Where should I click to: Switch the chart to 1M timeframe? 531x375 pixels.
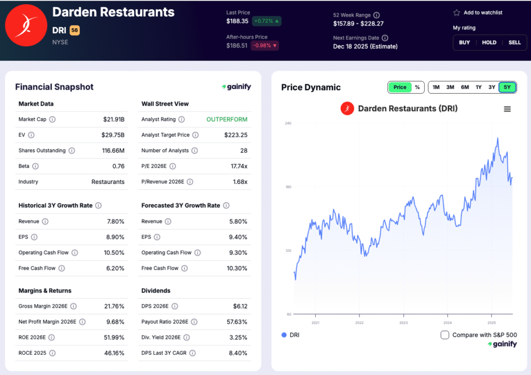tap(436, 88)
